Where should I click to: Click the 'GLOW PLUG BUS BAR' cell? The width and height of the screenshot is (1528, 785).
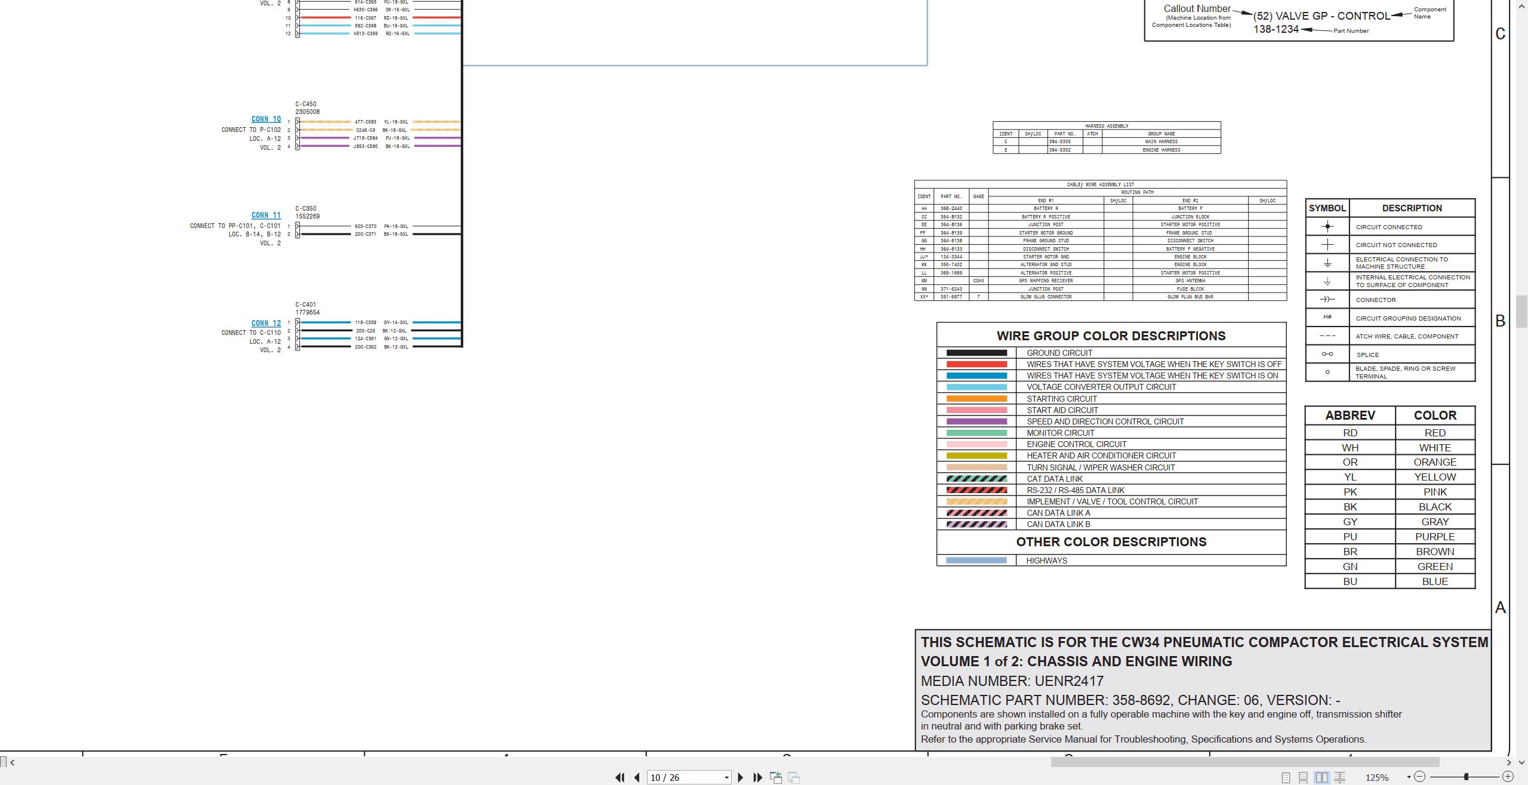coord(1190,297)
